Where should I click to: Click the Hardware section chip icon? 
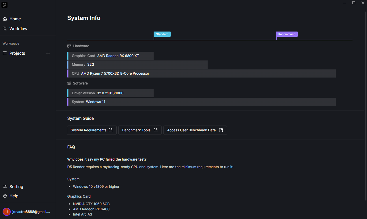[x=69, y=46]
